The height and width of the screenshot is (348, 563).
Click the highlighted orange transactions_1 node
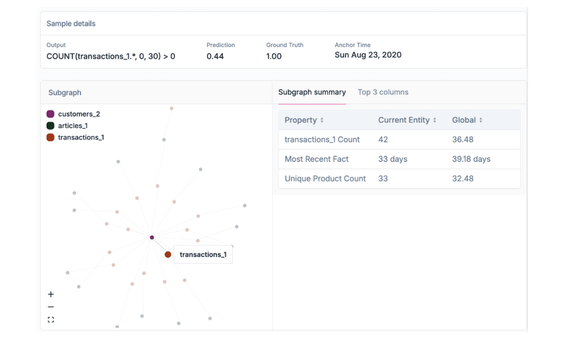pos(168,254)
